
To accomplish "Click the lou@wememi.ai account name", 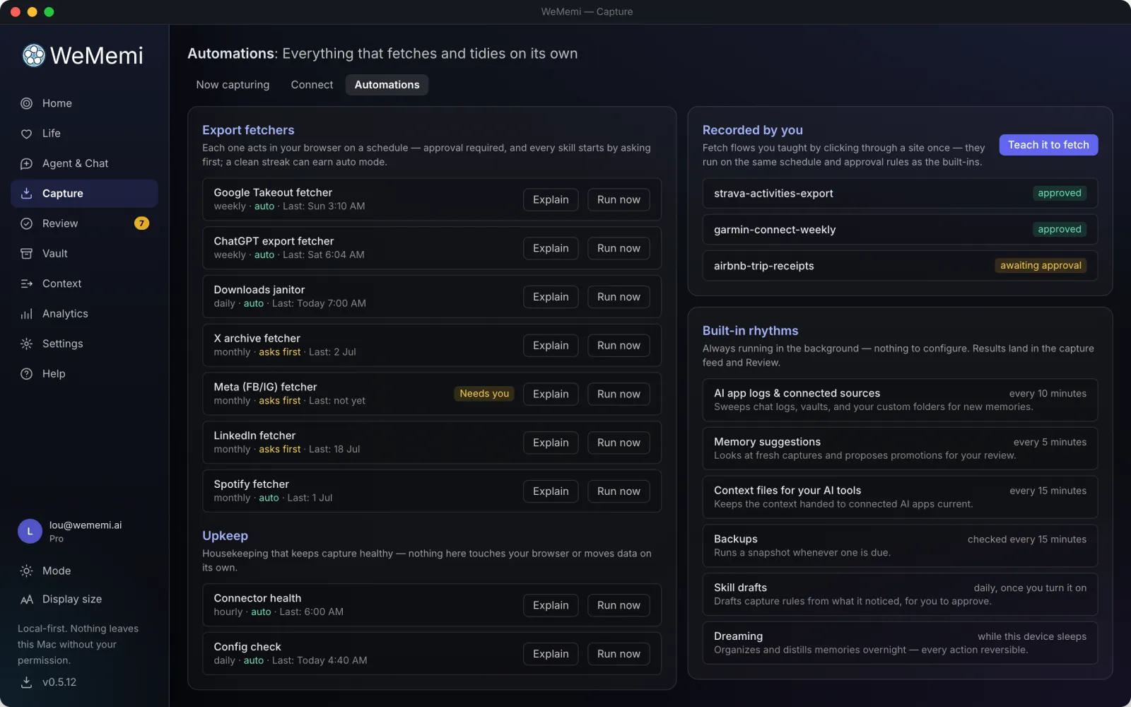I will click(86, 525).
